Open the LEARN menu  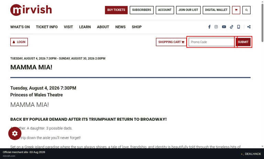(x=85, y=27)
